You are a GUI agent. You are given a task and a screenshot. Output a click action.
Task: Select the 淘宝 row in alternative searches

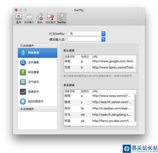[x=99, y=108]
